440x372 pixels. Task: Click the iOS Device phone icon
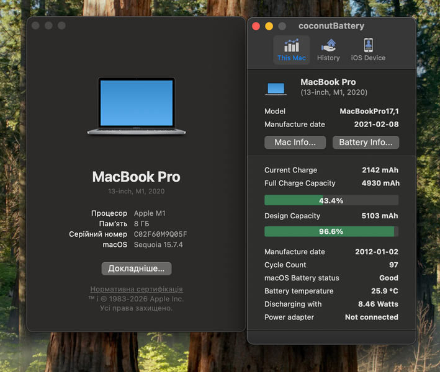pyautogui.click(x=369, y=45)
